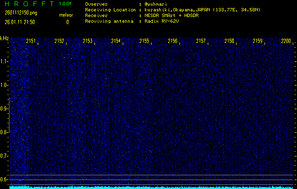Select the 1.1 kHz frequency label
The height and width of the screenshot is (189, 297).
click(x=4, y=61)
